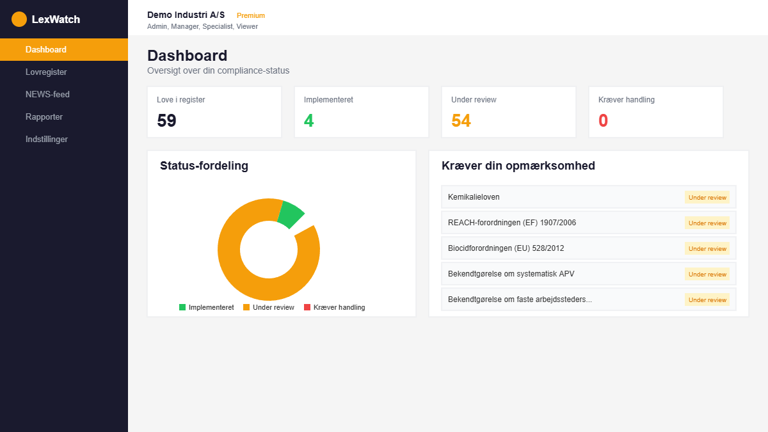Click Oversigt over din compliance-status subtitle
The height and width of the screenshot is (432, 768).
[218, 70]
